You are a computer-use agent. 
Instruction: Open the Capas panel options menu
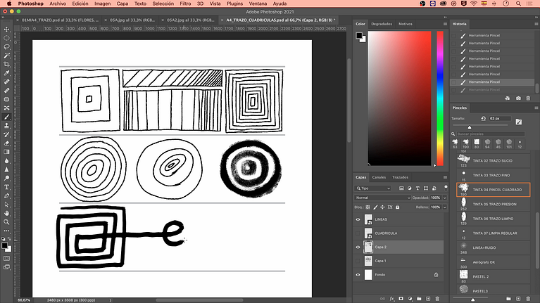pyautogui.click(x=445, y=177)
